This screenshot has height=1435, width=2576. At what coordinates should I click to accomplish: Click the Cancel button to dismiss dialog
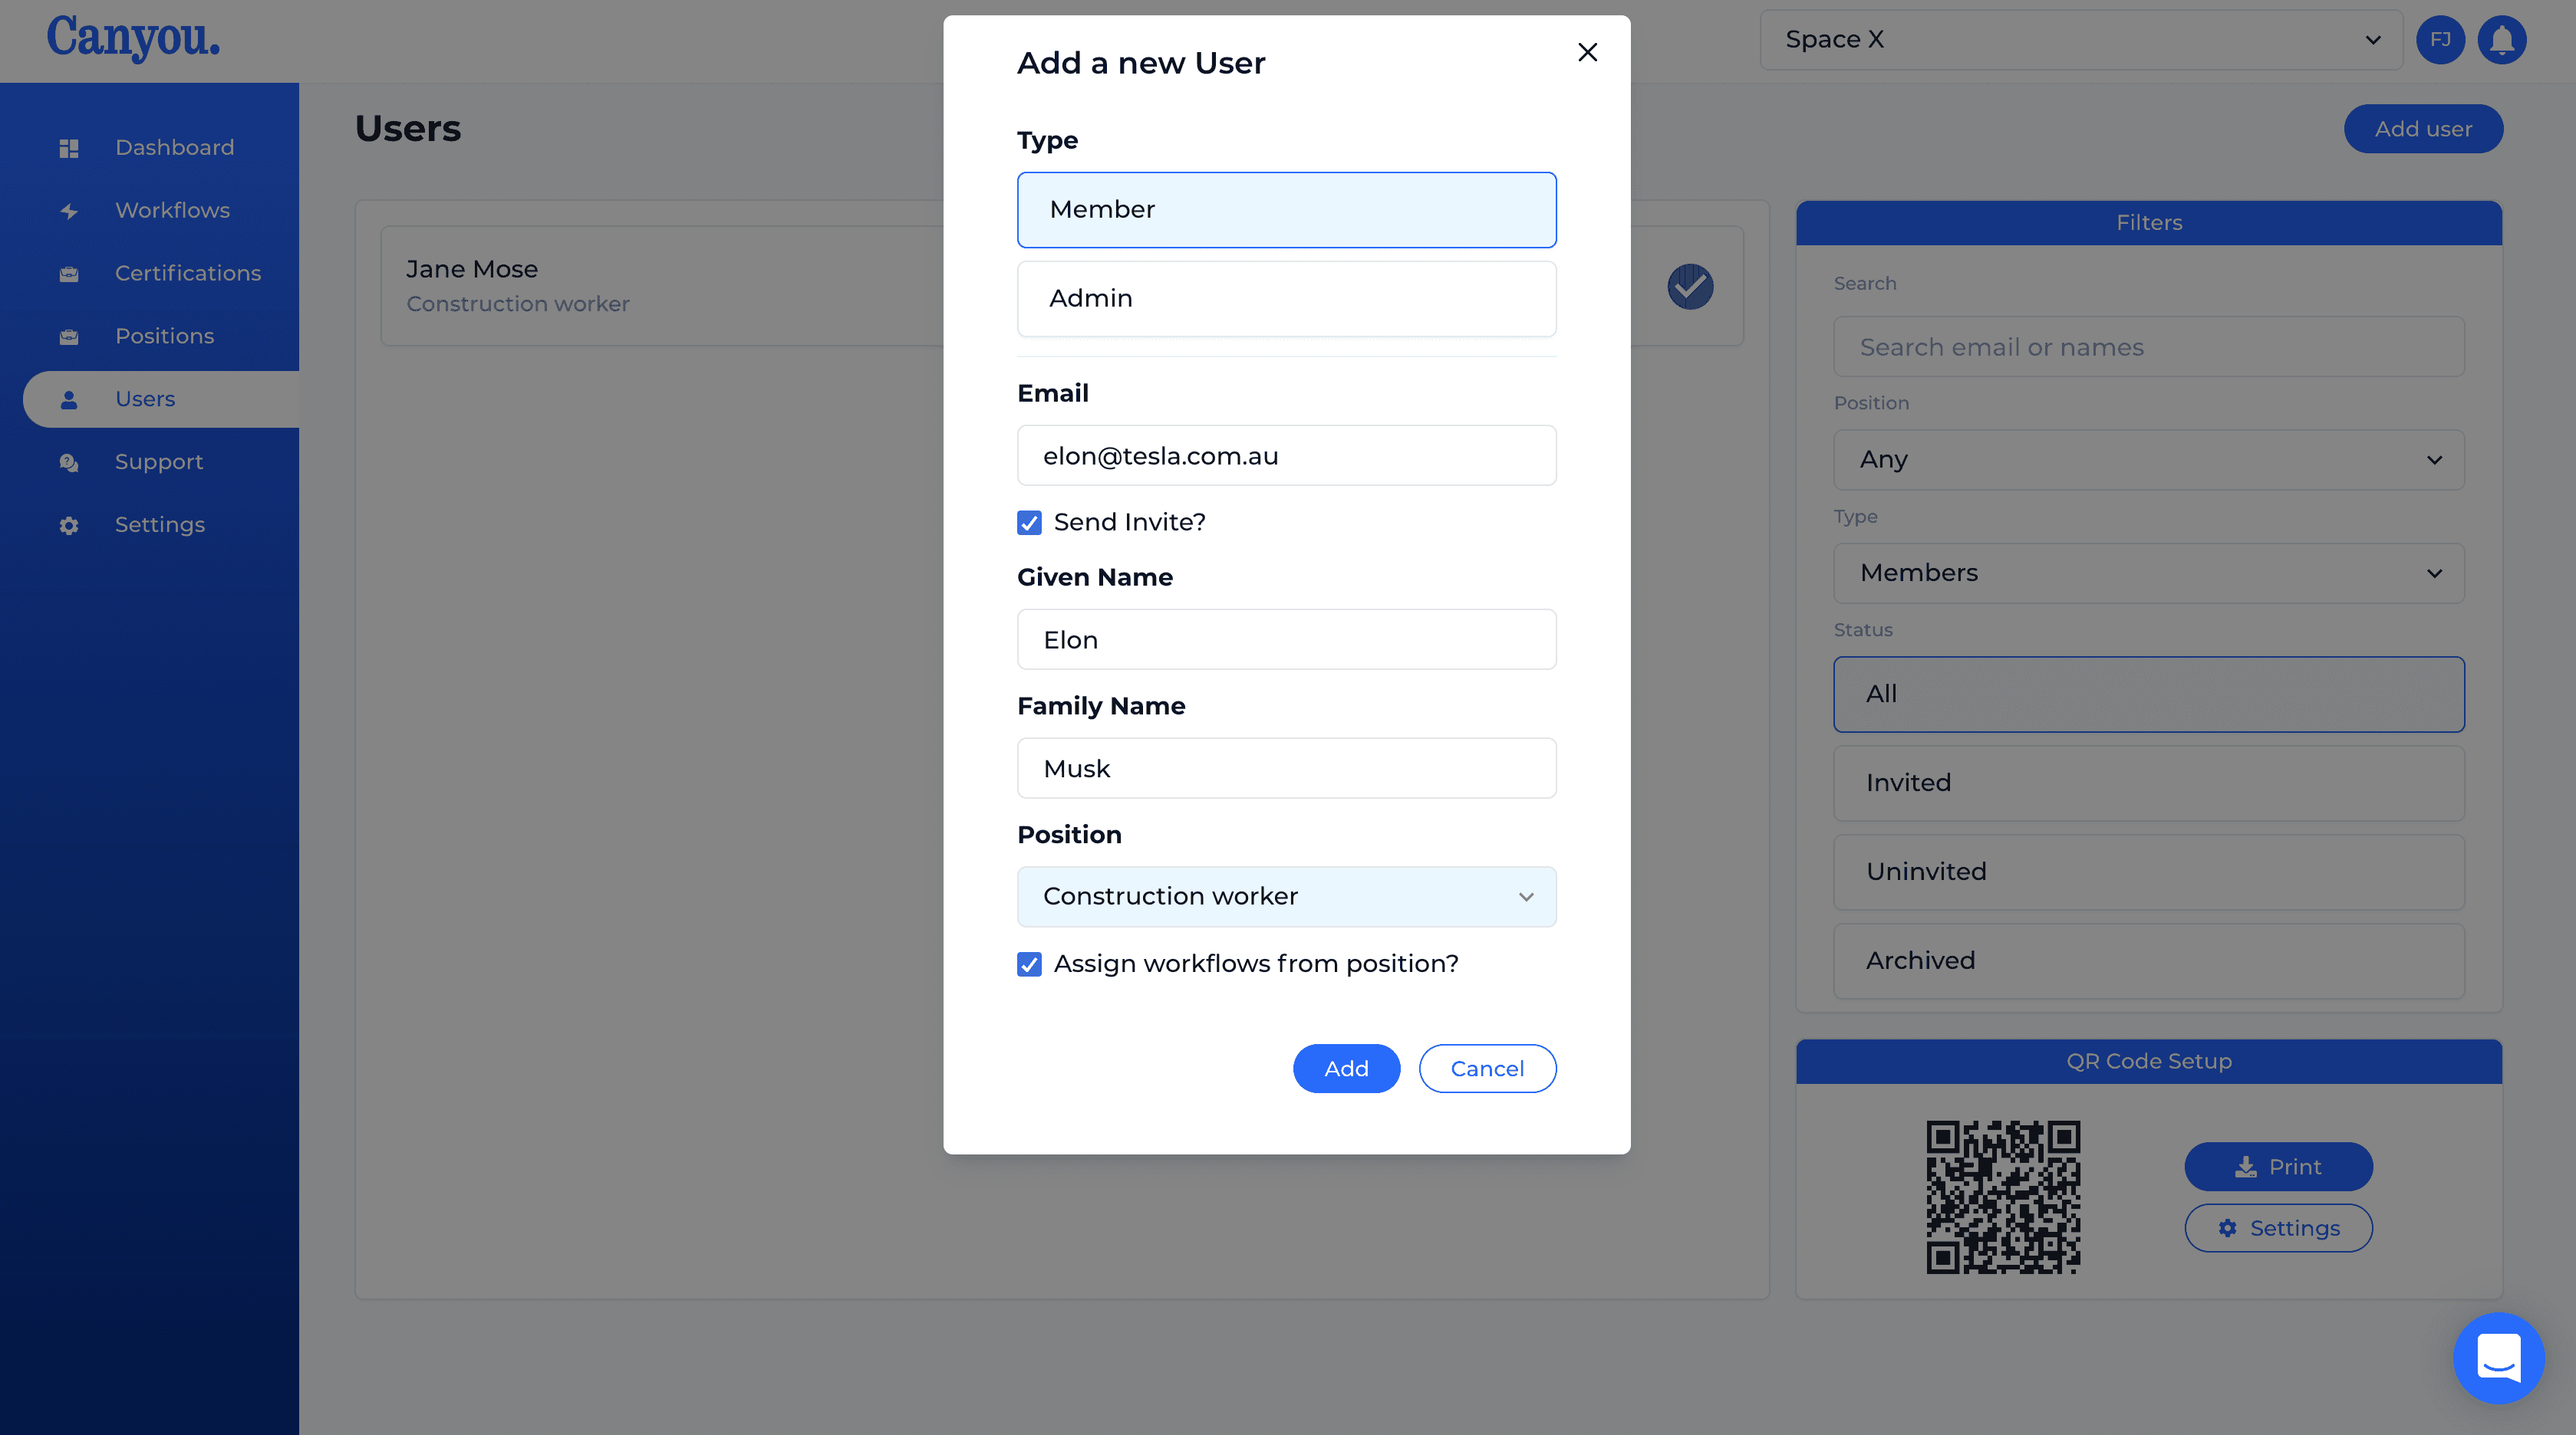pyautogui.click(x=1487, y=1067)
